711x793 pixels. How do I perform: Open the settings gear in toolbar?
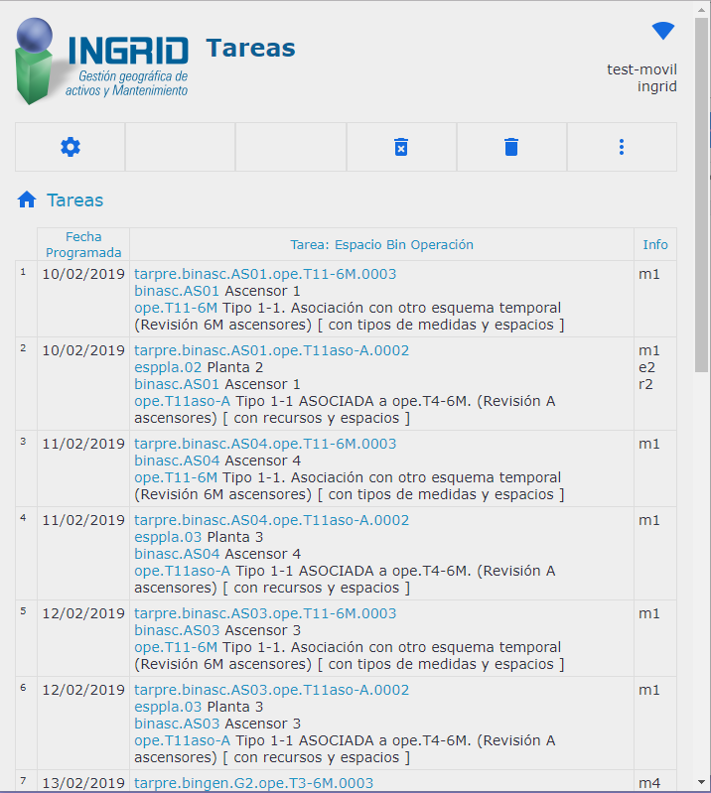tap(71, 147)
